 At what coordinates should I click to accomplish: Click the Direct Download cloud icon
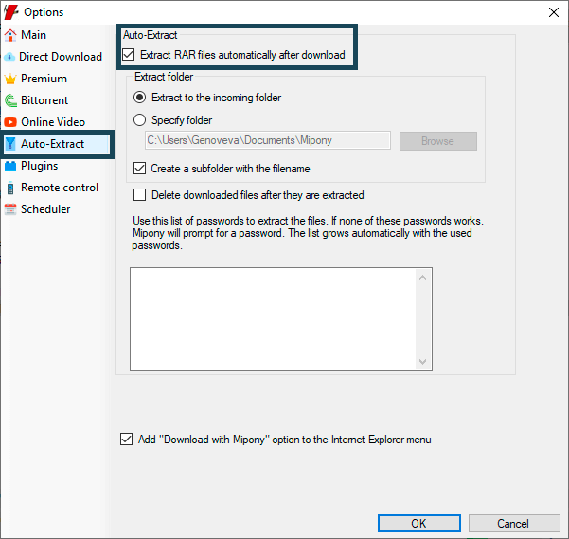point(9,57)
